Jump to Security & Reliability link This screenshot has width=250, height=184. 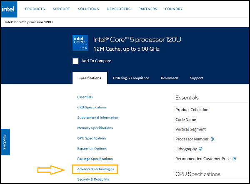(93, 179)
